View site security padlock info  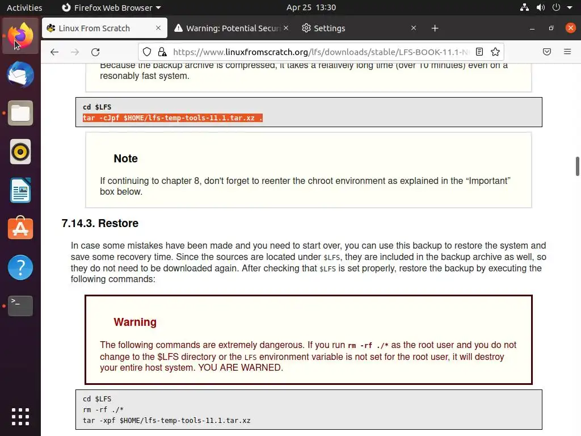[162, 52]
